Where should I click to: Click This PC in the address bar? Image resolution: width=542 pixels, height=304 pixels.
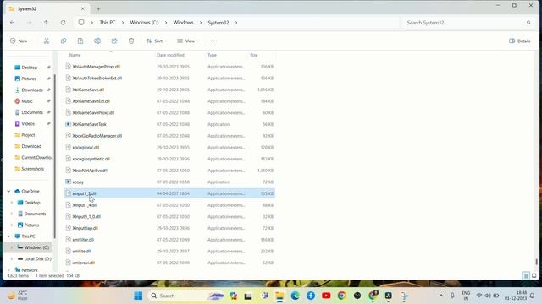(108, 23)
